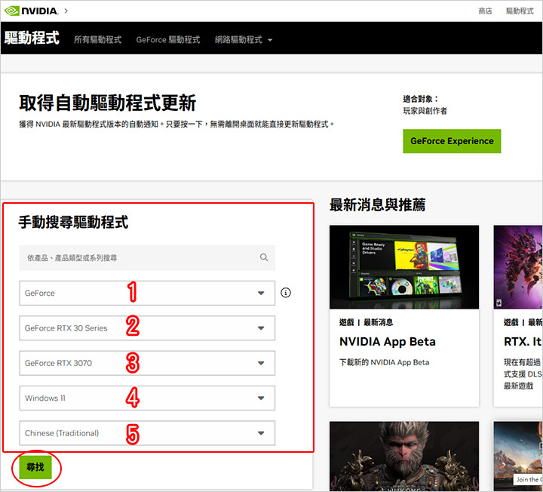Click the Black Myth Wukong monkey thumbnail
The width and height of the screenshot is (543, 492).
pos(404,457)
